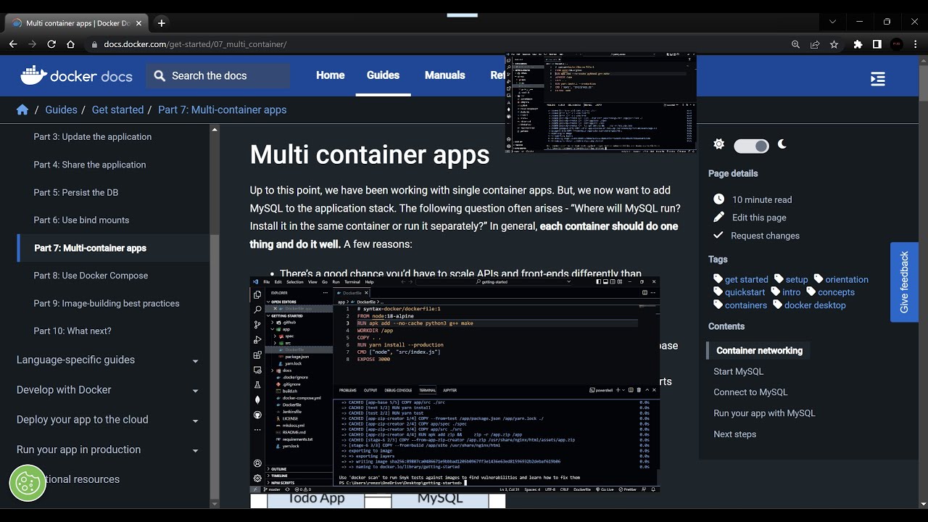Screen dimensions: 928x522
Task: Go back using the browser back arrow
Action: click(13, 44)
